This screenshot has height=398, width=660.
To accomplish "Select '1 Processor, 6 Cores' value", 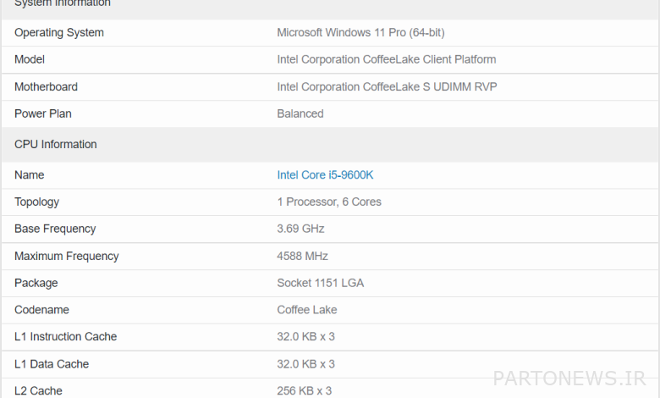I will click(x=329, y=202).
